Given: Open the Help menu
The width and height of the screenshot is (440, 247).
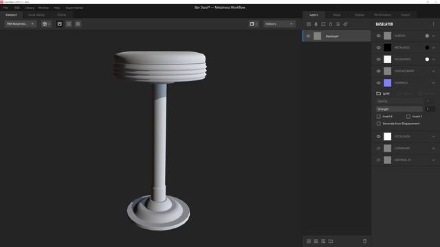Looking at the screenshot, I should point(56,8).
